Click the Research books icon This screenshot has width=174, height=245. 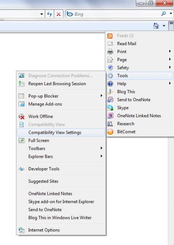click(110, 124)
